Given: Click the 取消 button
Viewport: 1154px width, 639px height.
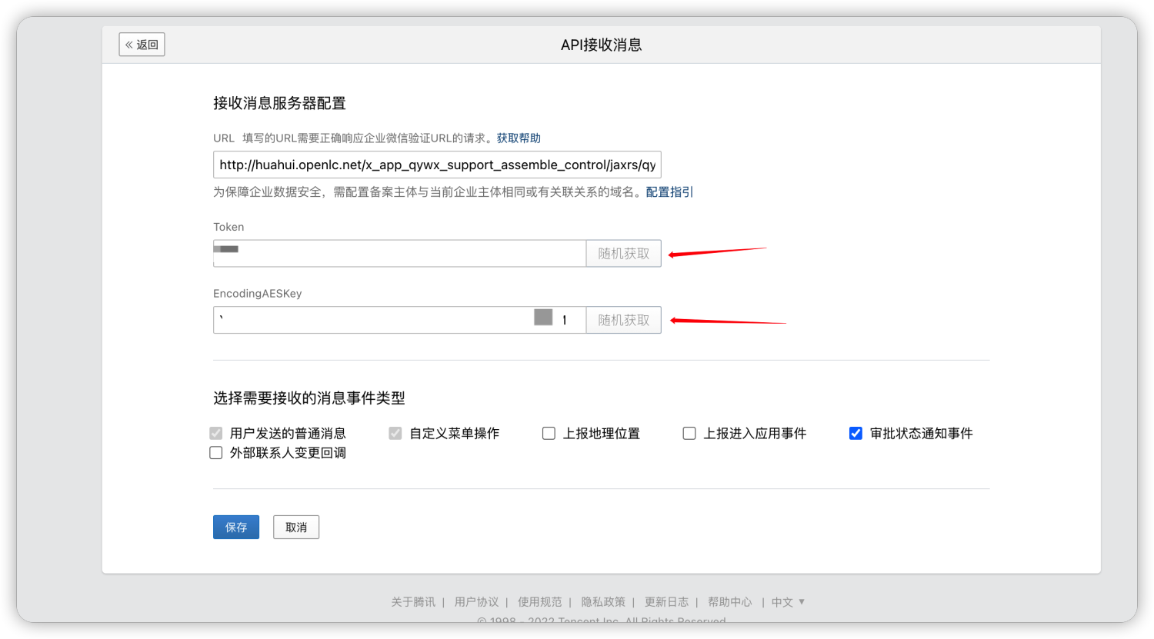Looking at the screenshot, I should [x=296, y=528].
